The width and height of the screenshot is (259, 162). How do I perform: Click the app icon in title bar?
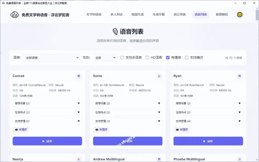3,3
